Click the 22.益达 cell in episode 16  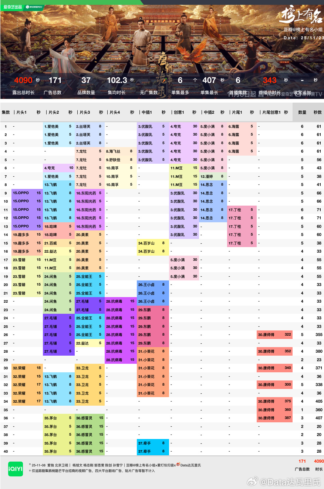tap(58, 252)
